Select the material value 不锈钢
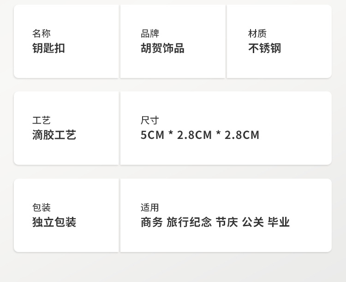Image resolution: width=346 pixels, height=282 pixels. [264, 48]
